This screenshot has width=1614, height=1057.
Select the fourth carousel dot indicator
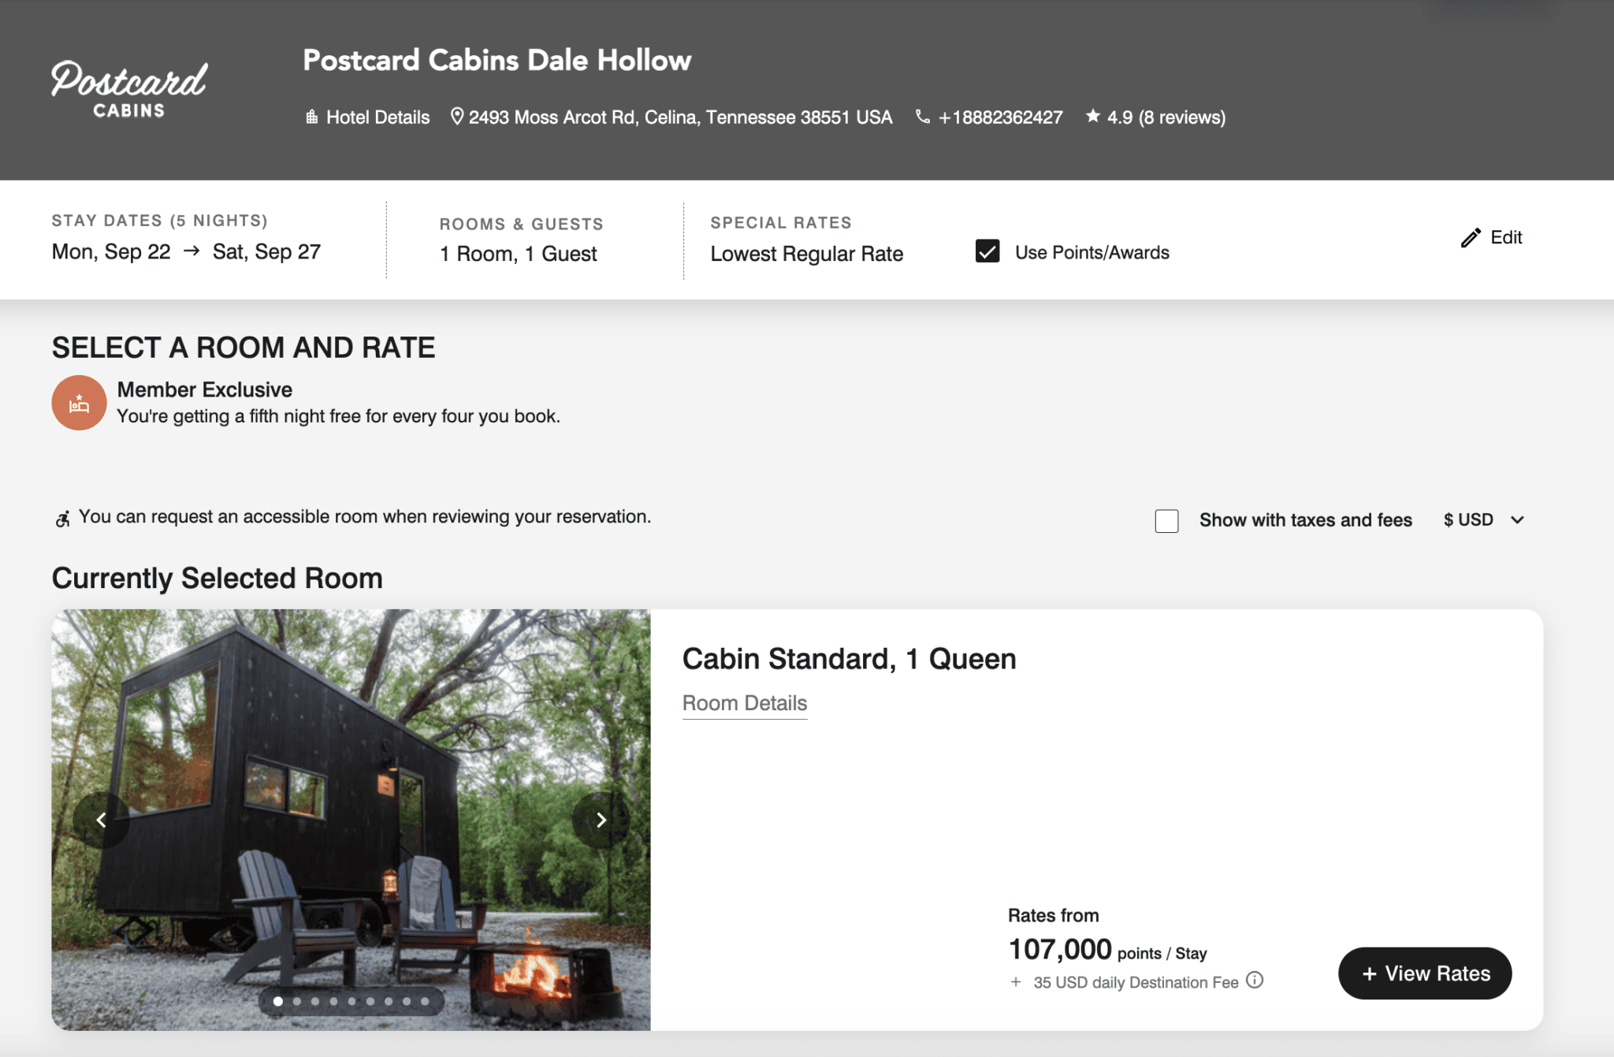(x=333, y=1001)
